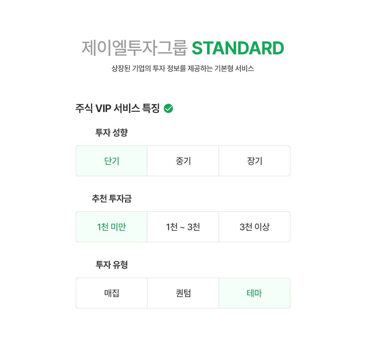366x348 pixels.
Task: Choose 중기 under 투자 성향
Action: [183, 161]
